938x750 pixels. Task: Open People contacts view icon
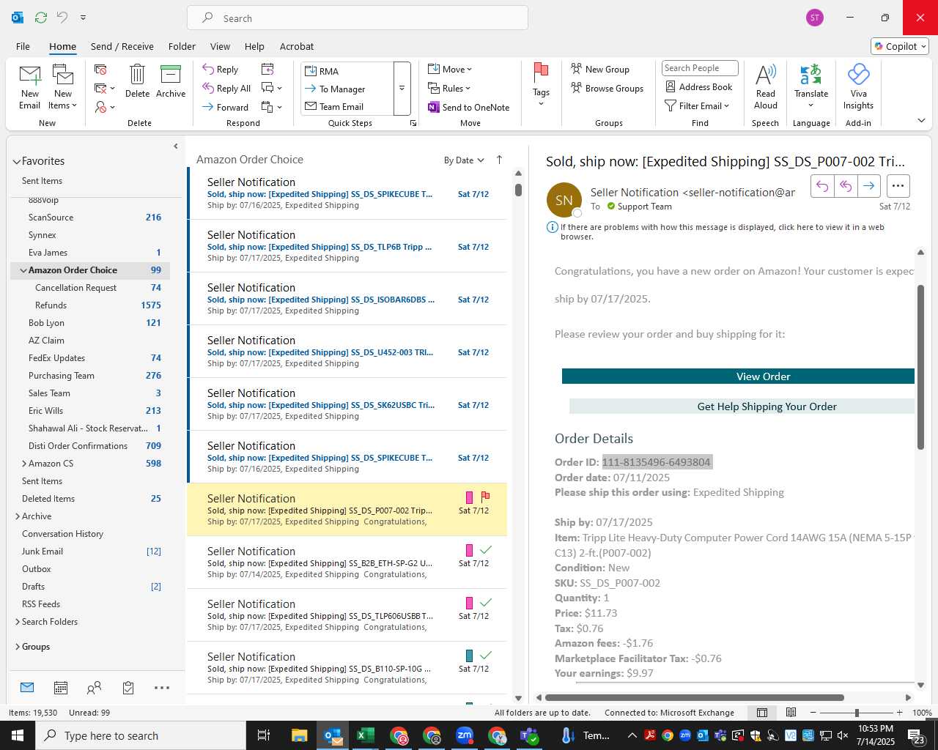[94, 688]
